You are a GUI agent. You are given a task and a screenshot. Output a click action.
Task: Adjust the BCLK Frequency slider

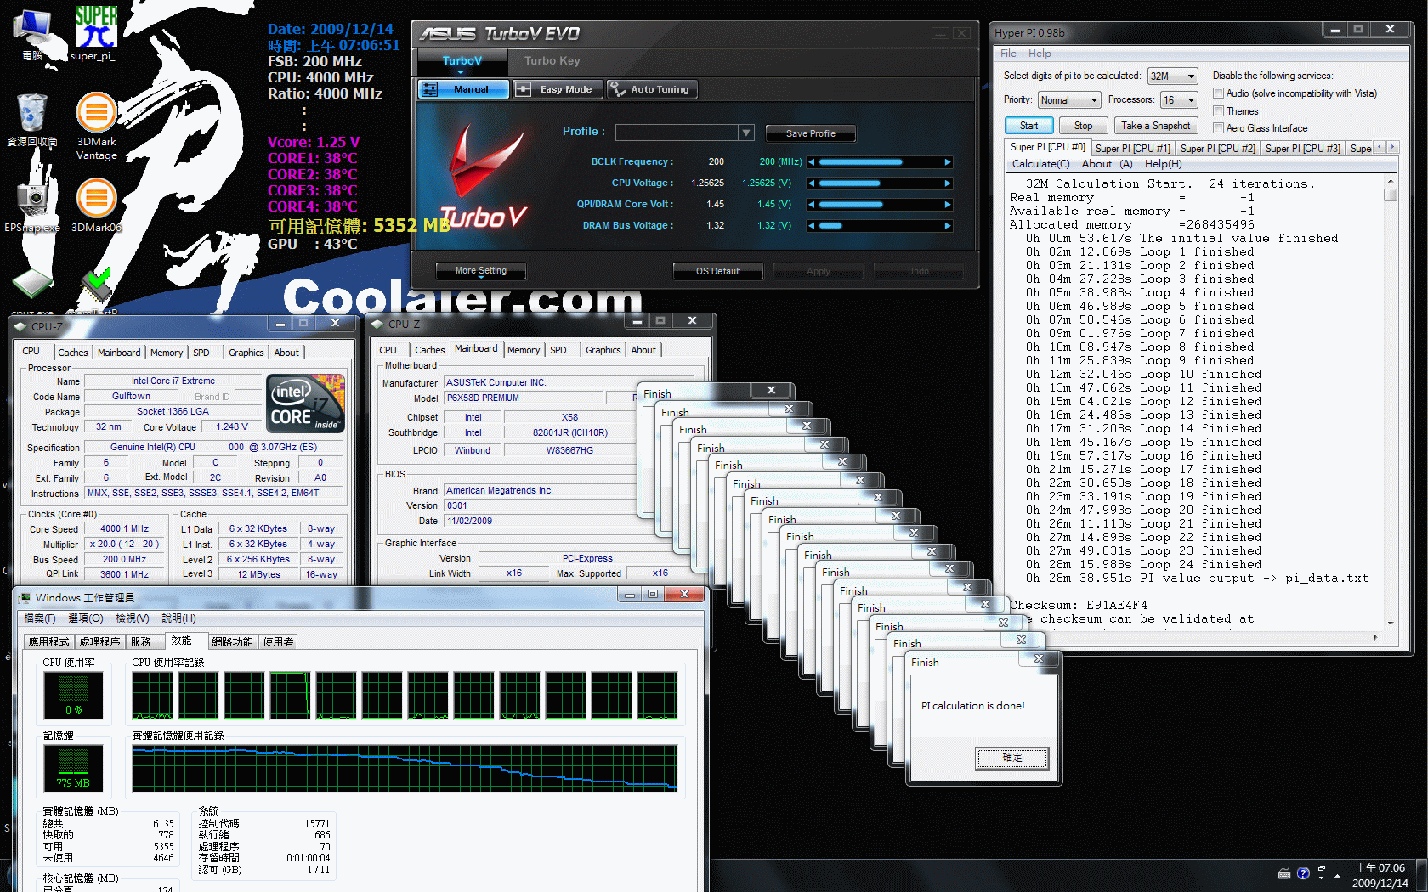(x=879, y=162)
